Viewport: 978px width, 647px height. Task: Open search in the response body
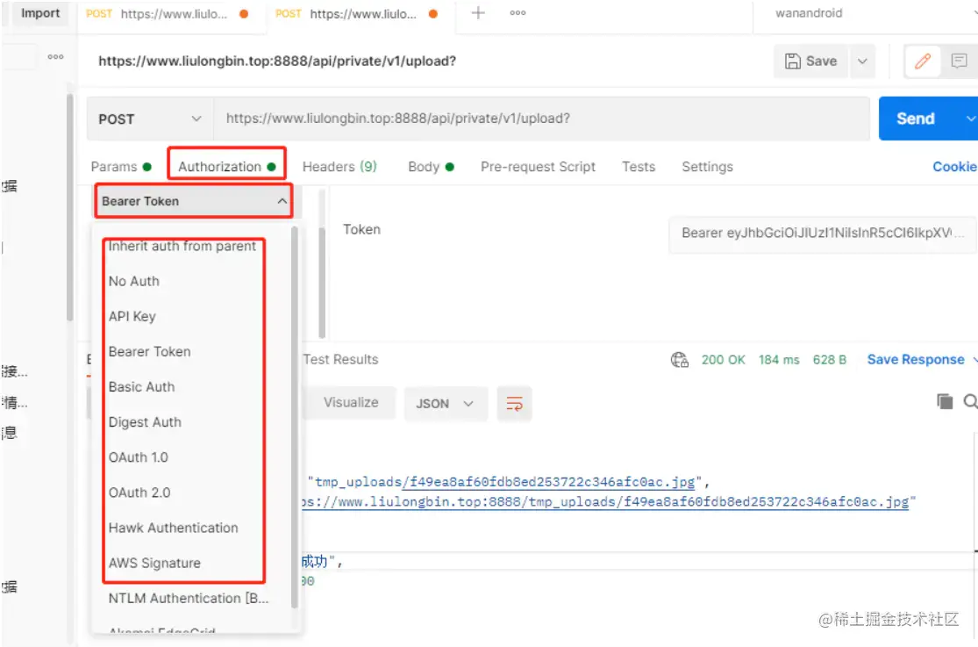970,401
